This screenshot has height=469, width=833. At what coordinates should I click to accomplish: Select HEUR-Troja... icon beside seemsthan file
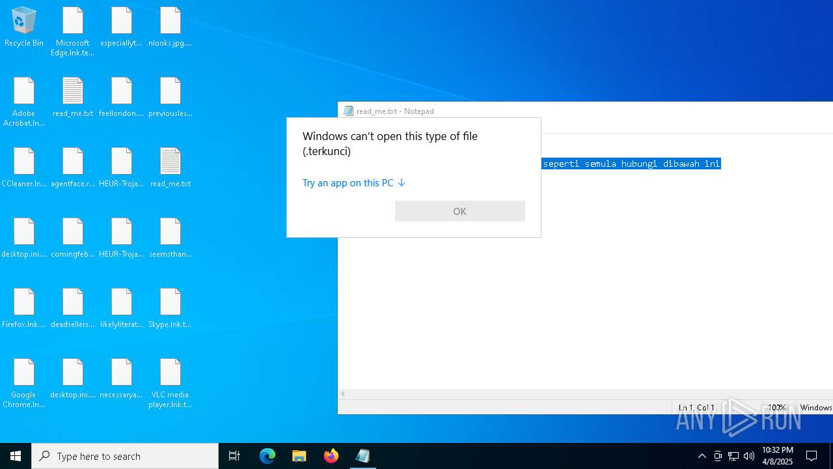tap(122, 238)
